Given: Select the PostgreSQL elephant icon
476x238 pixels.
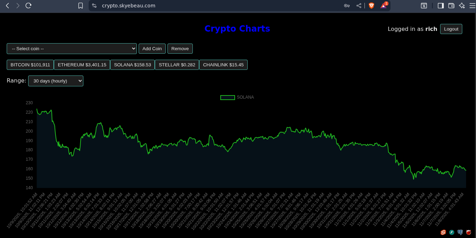Looking at the screenshot, I should 460,232.
